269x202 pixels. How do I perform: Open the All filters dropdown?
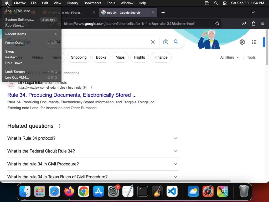[229, 57]
